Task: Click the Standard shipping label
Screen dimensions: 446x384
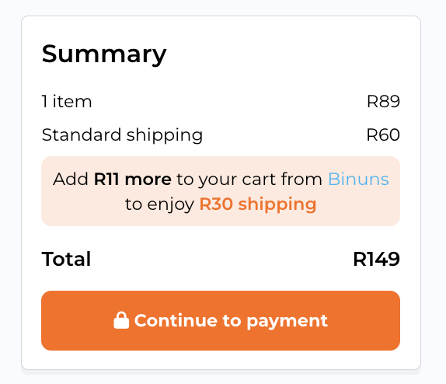Action: 122,135
